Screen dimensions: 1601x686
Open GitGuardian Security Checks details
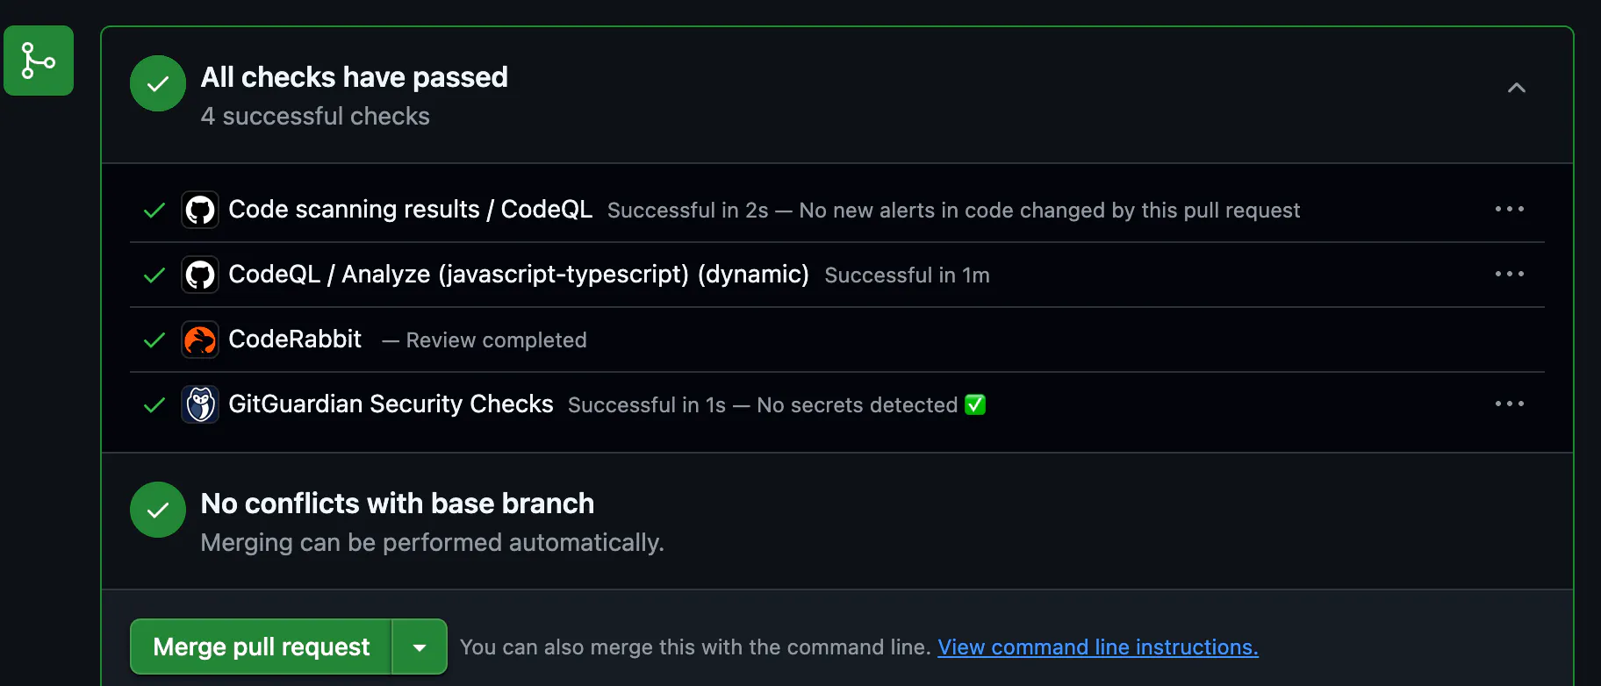point(391,404)
